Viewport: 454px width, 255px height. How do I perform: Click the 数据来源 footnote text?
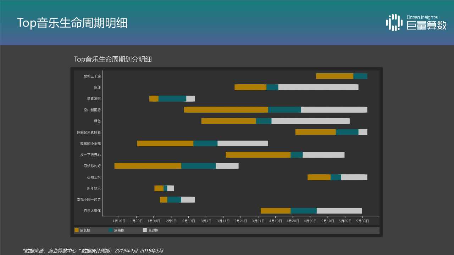[93, 250]
